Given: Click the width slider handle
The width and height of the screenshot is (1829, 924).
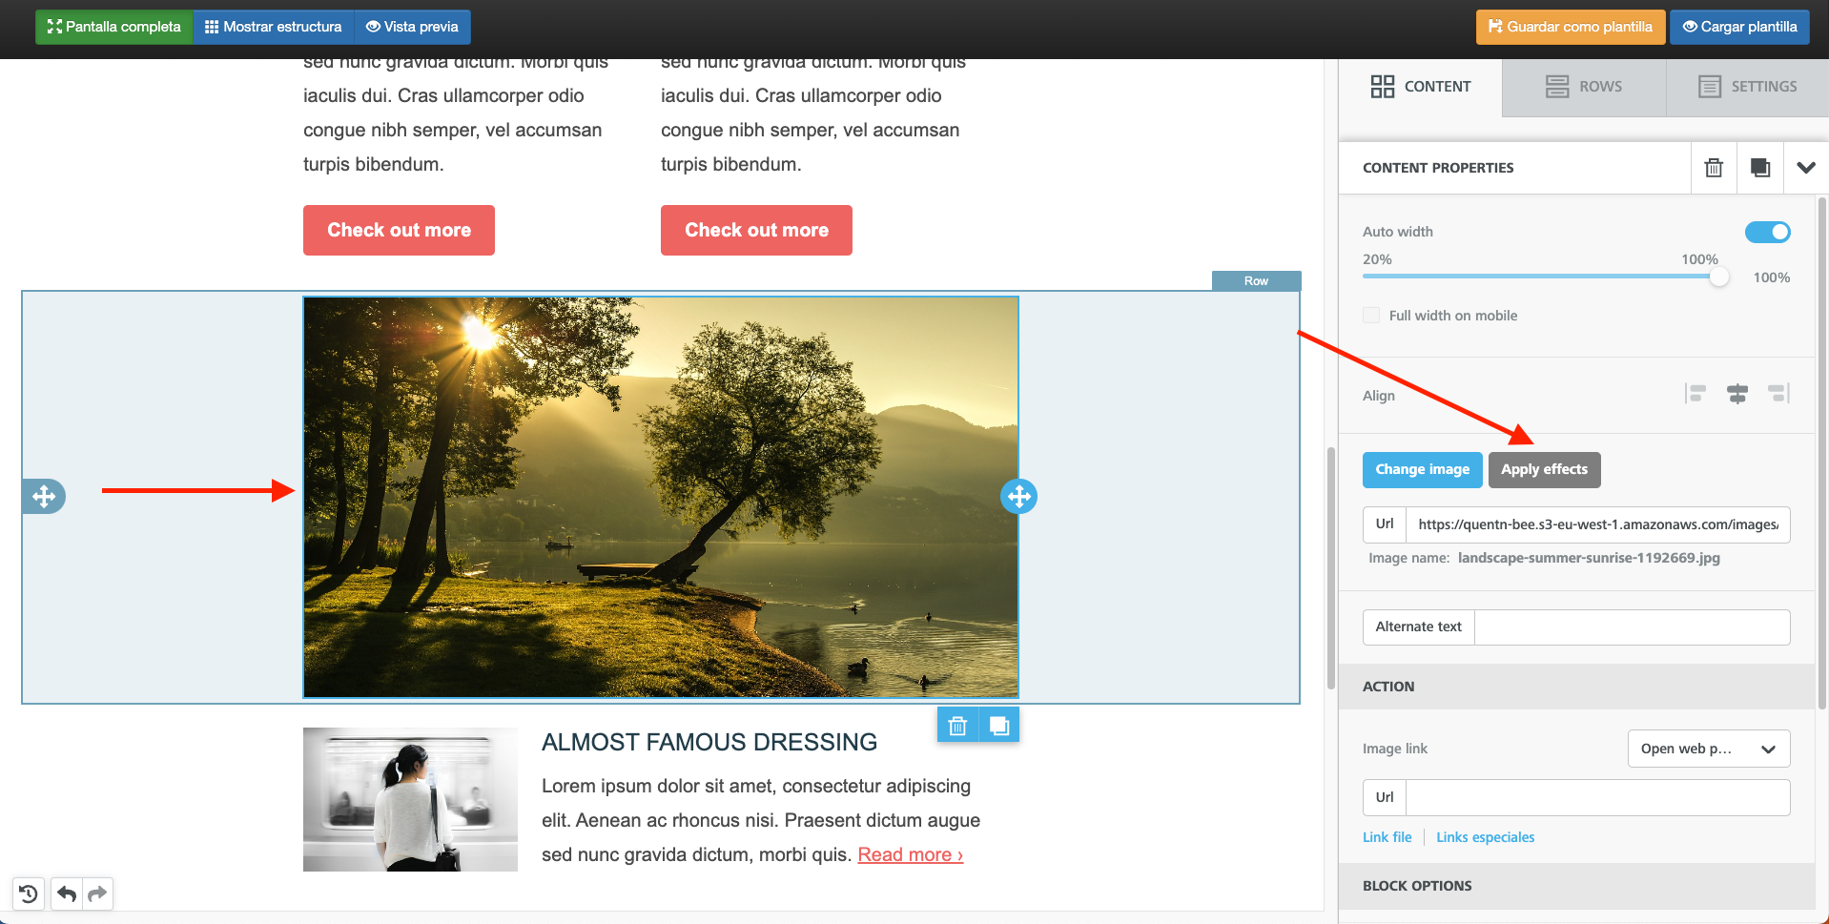Looking at the screenshot, I should point(1718,277).
